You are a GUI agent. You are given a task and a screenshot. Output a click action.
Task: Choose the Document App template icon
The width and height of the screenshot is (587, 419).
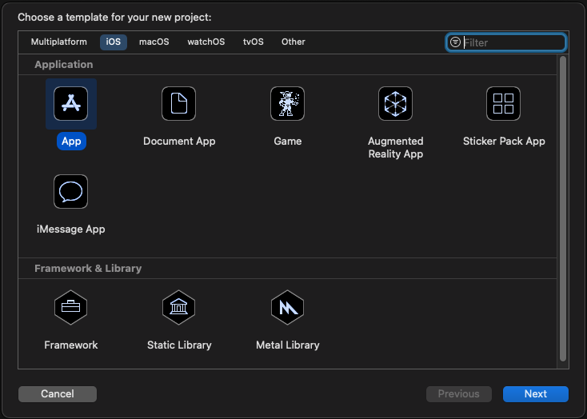point(178,104)
